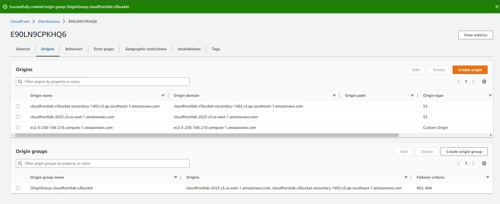This screenshot has height=204, width=500.
Task: Dismiss the green success notification banner
Action: click(497, 7)
